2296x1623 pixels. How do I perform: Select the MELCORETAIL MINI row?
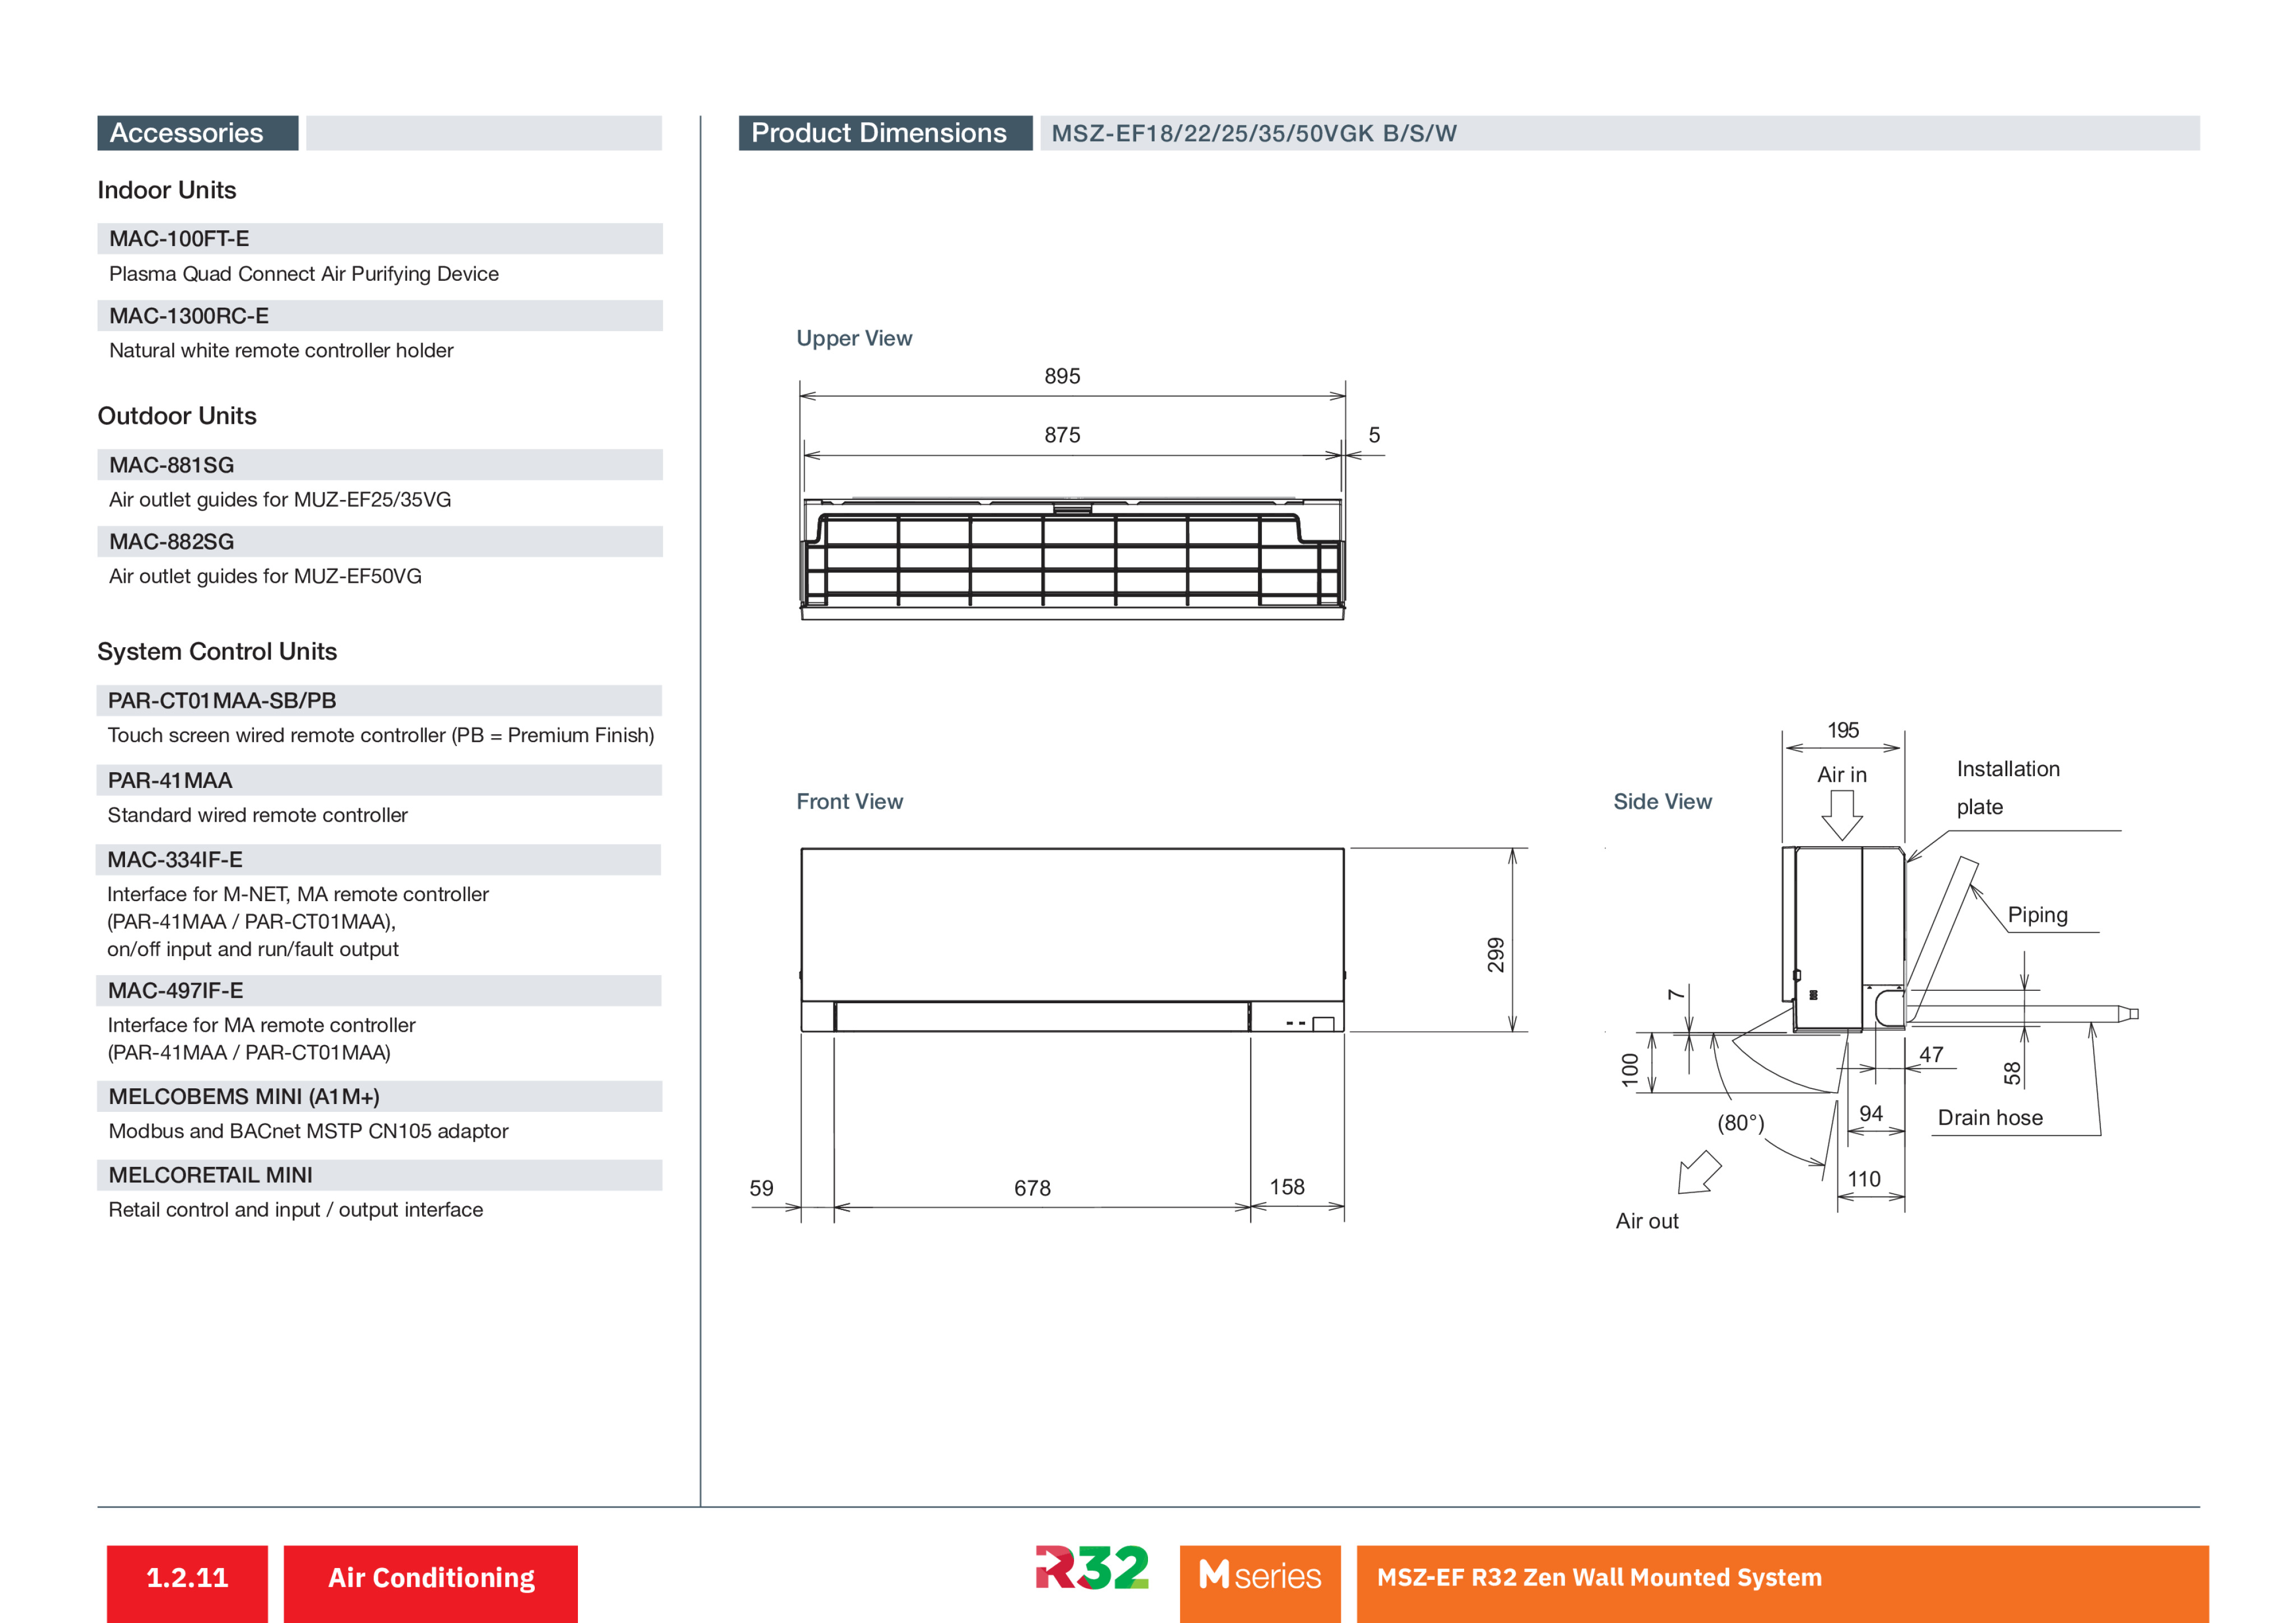click(x=379, y=1175)
